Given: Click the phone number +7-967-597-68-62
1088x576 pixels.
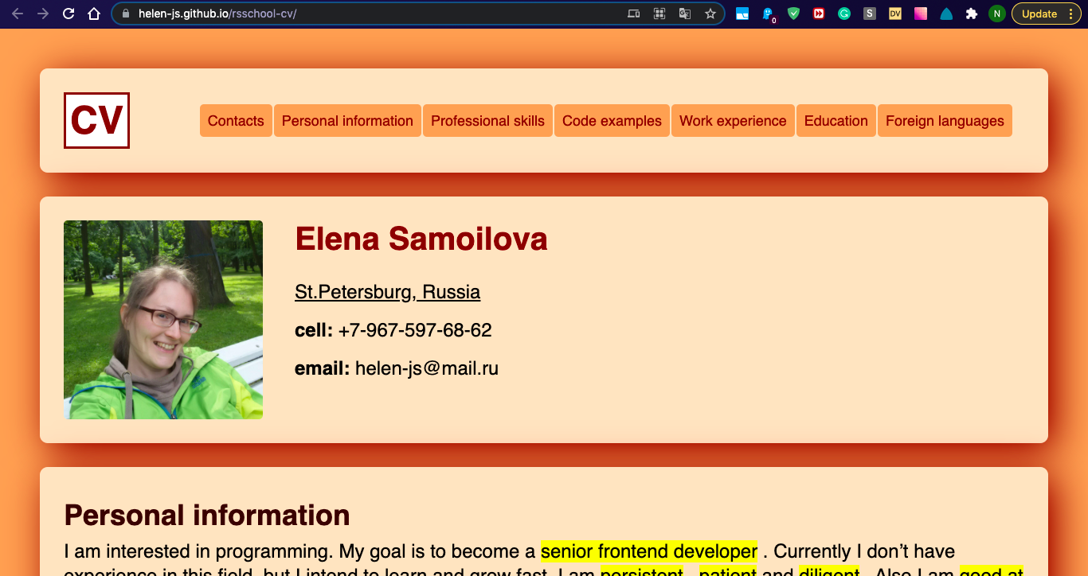Looking at the screenshot, I should click(x=415, y=330).
